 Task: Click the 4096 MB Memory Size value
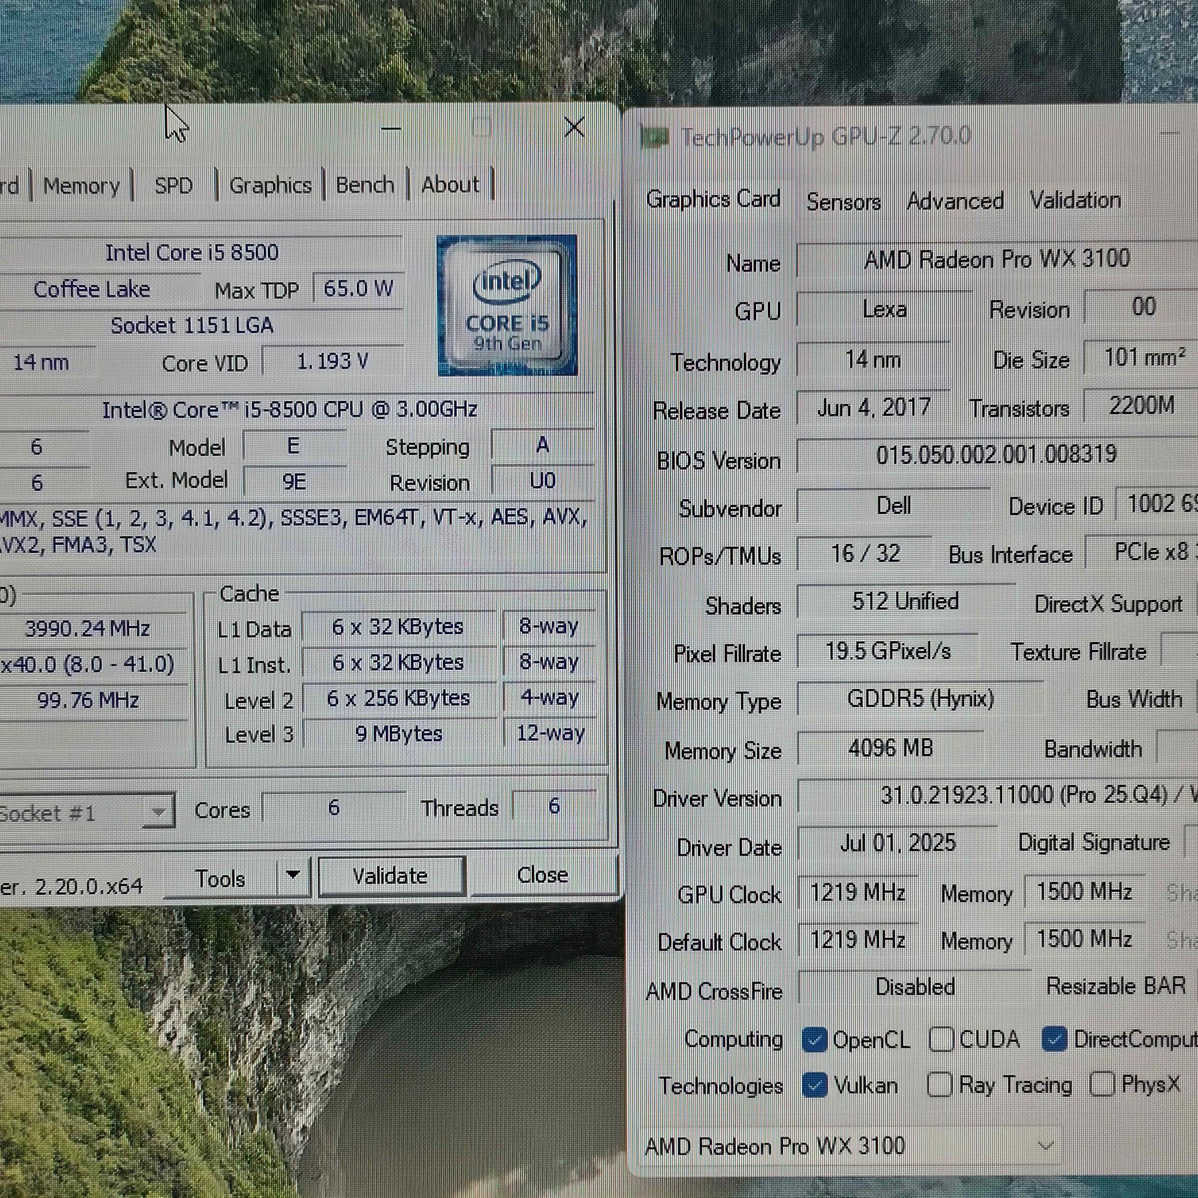890,748
